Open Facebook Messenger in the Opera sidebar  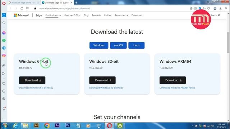click(4, 33)
